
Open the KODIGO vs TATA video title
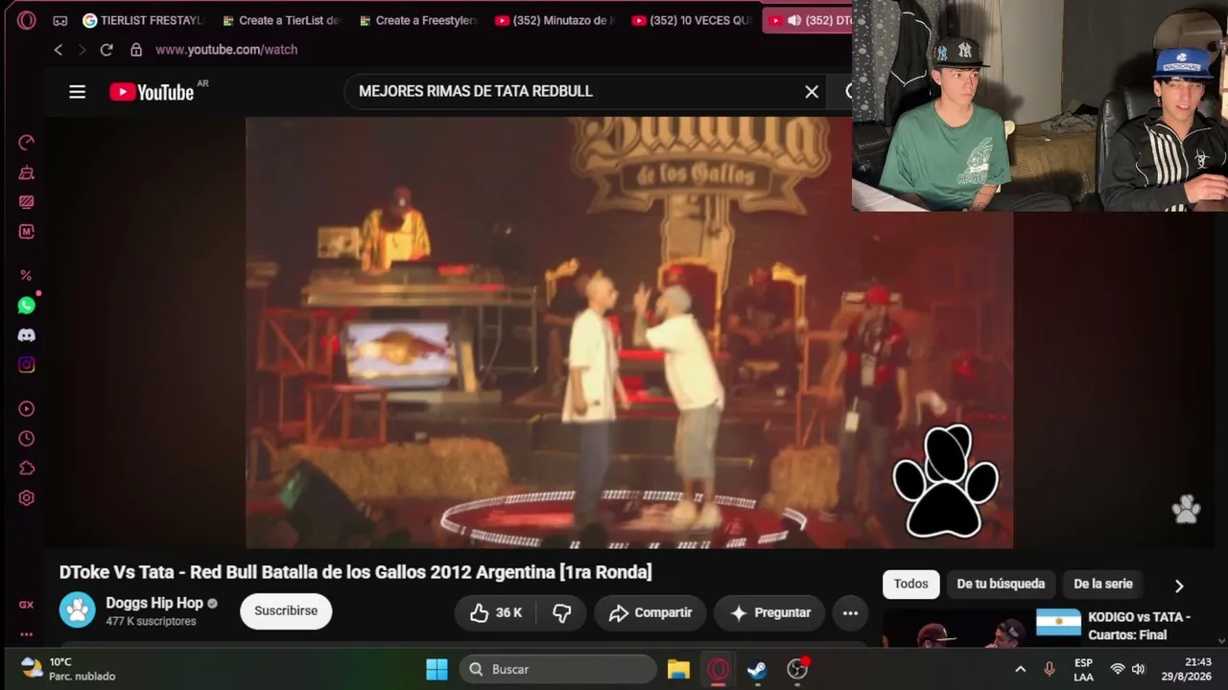point(1139,626)
